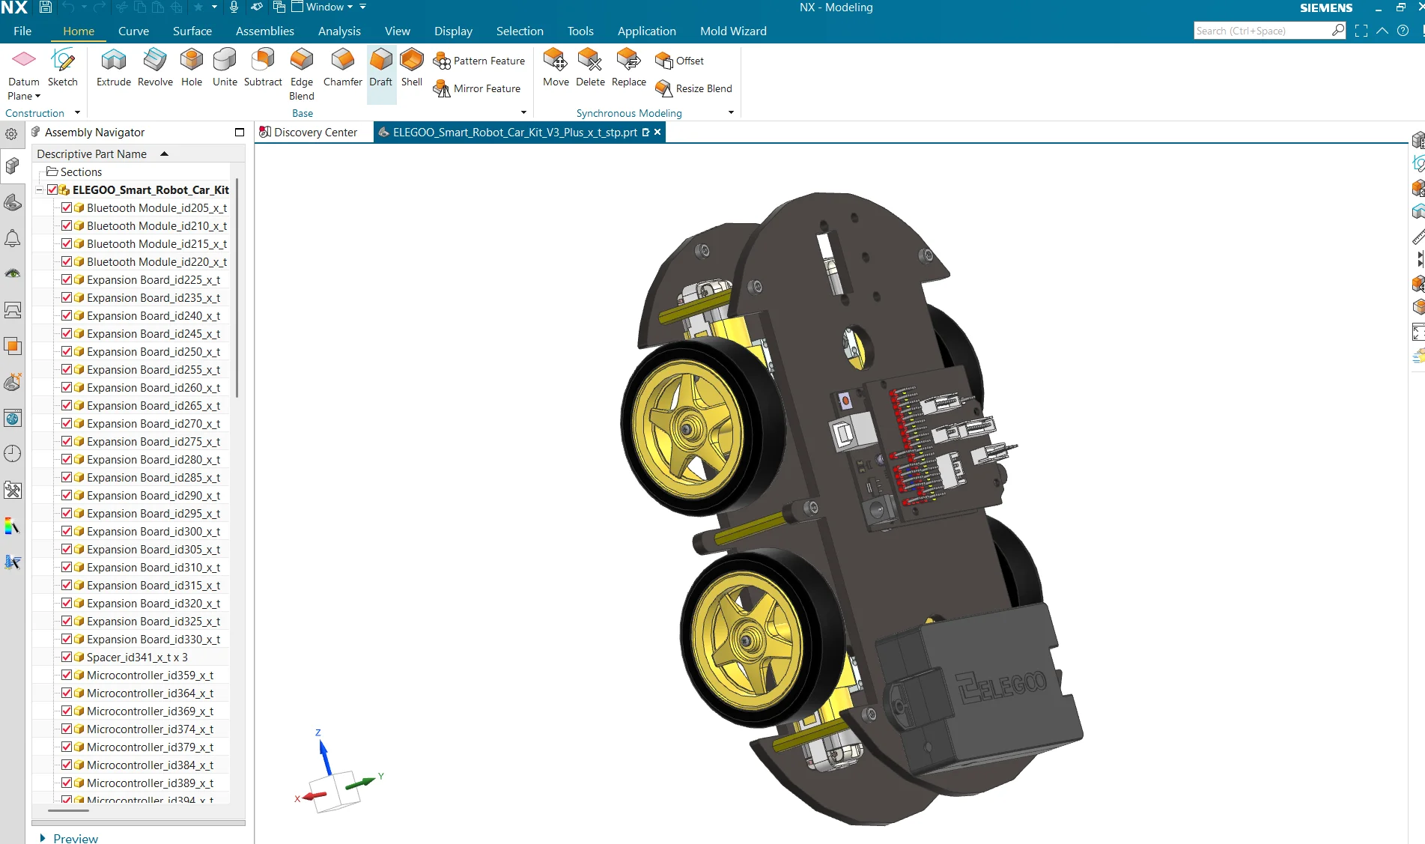Select the Edge Blend tool

(x=302, y=74)
